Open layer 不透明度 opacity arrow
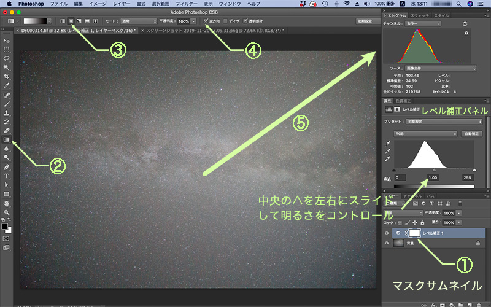This screenshot has width=491, height=307. (458, 213)
